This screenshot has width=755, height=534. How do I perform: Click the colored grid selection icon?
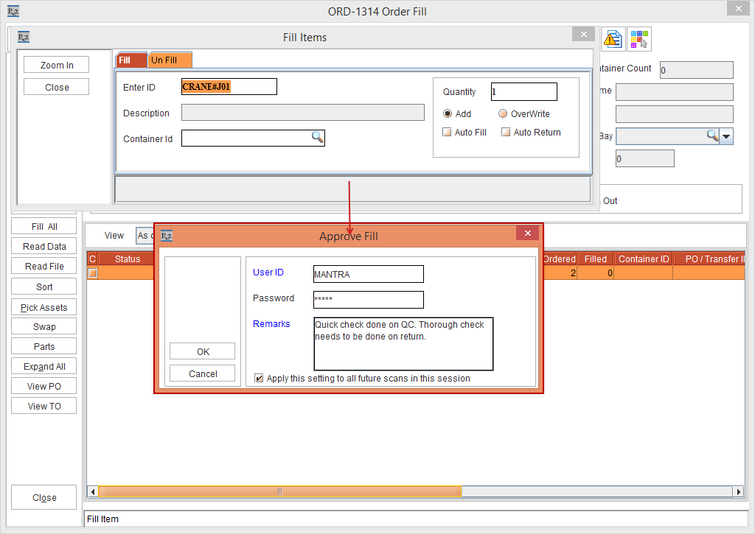639,39
